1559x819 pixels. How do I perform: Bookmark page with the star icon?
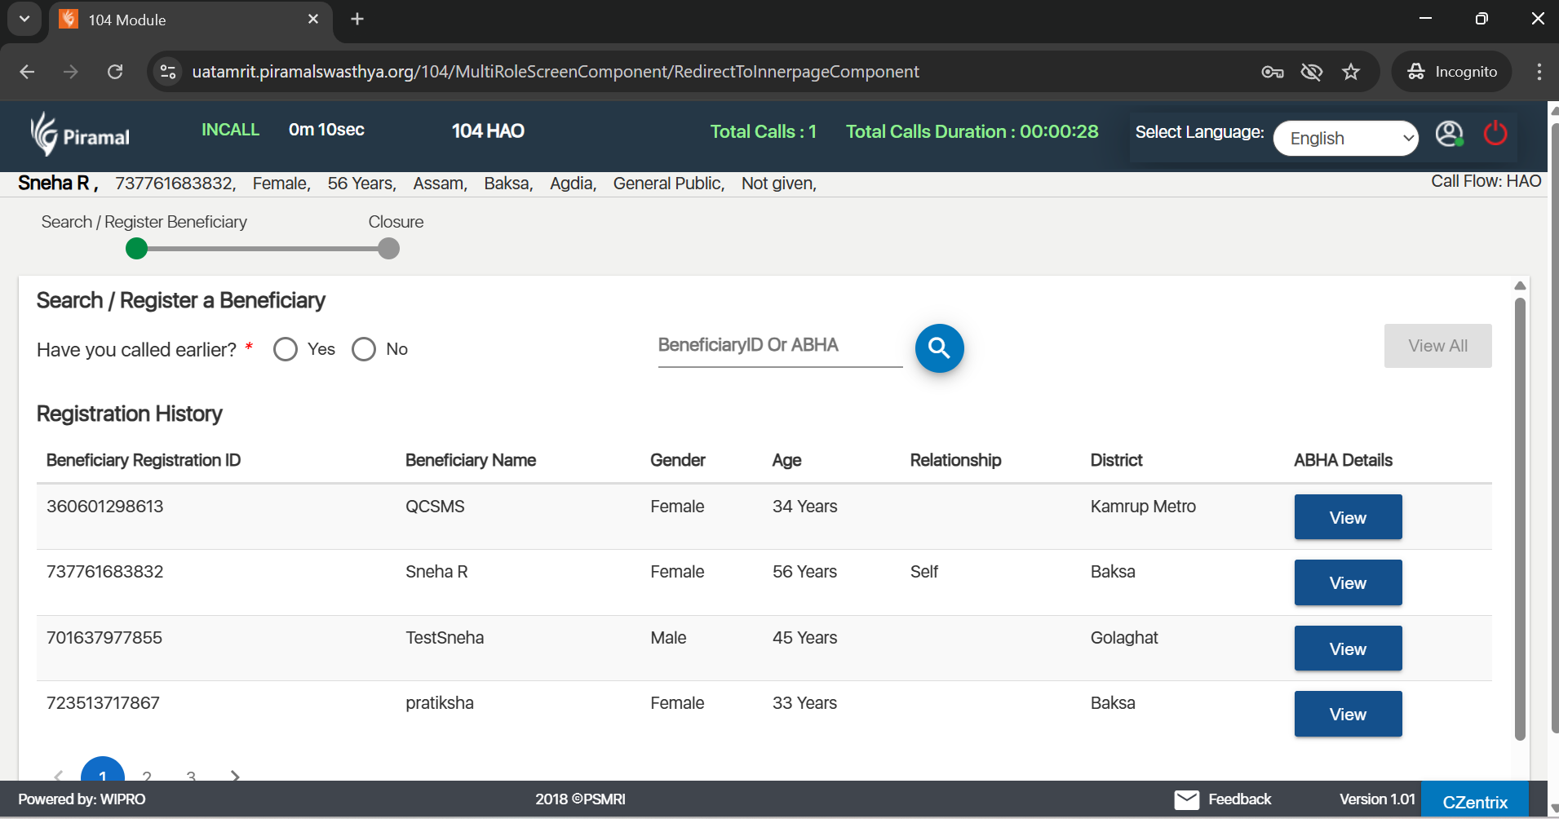coord(1351,72)
